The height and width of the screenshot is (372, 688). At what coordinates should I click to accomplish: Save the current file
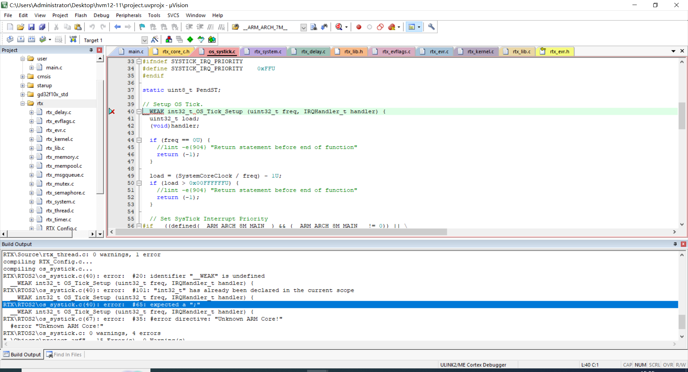pos(32,27)
